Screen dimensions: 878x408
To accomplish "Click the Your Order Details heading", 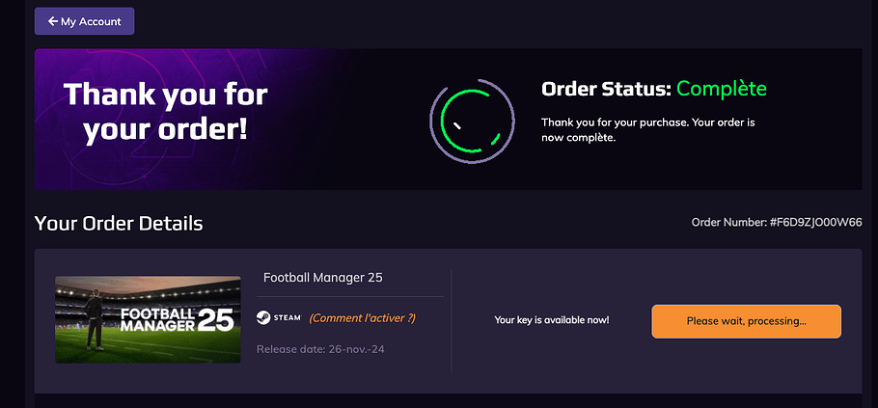I will tap(119, 224).
